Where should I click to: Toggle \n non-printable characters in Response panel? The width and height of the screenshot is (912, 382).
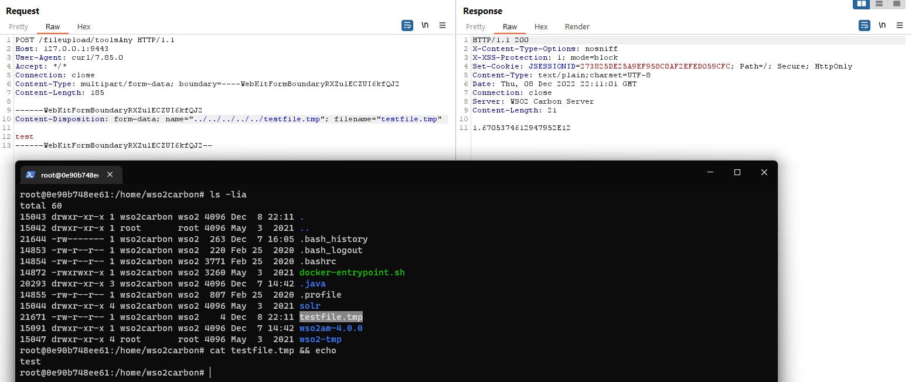(882, 26)
